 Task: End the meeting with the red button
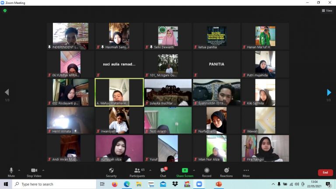point(325,172)
